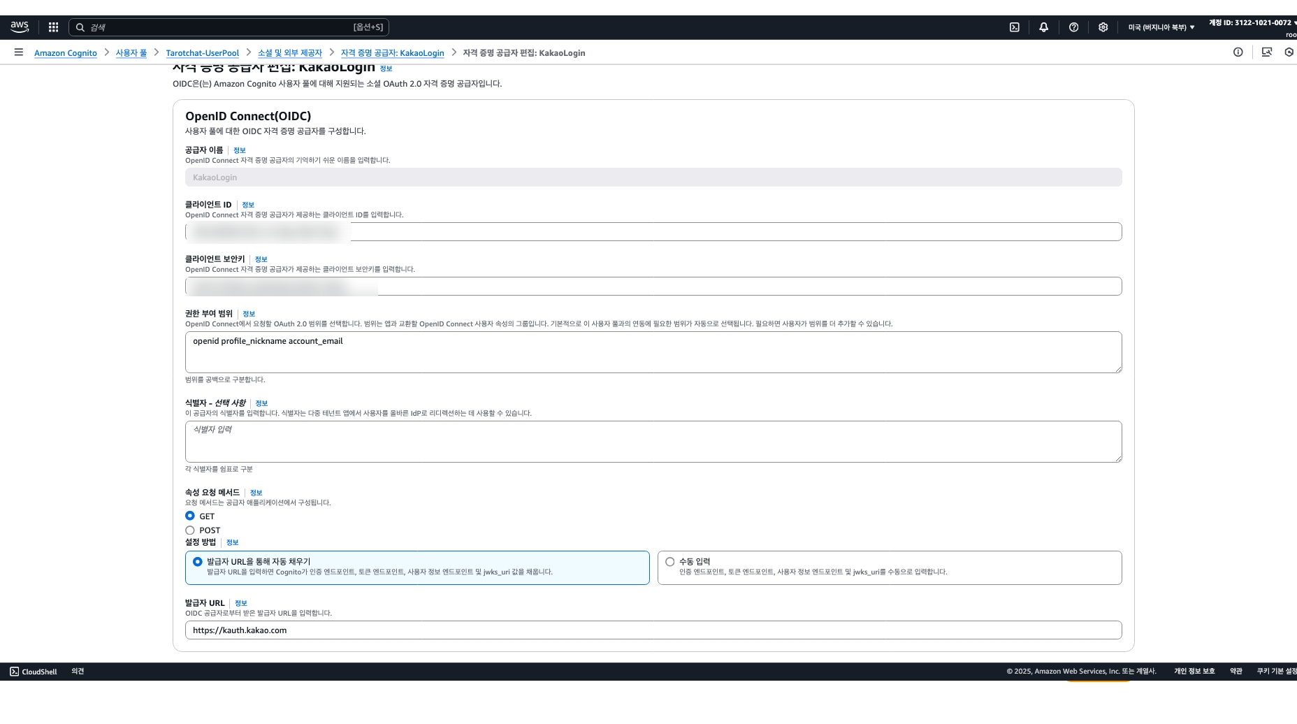The height and width of the screenshot is (724, 1297).
Task: Open the settings gear icon
Action: coord(1103,27)
